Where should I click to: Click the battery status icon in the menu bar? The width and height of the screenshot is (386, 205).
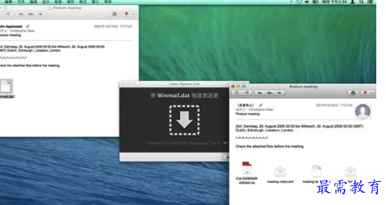coord(315,2)
